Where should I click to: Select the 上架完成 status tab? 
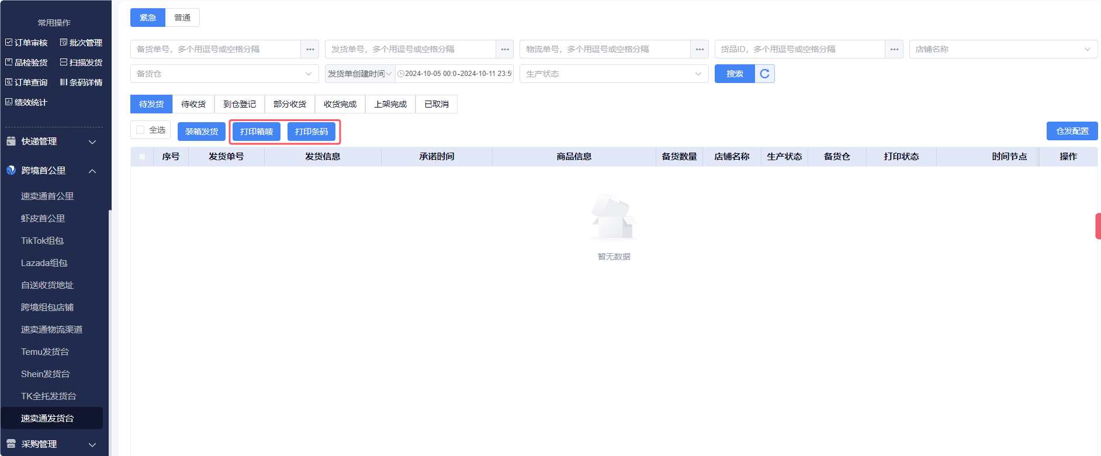pos(390,104)
